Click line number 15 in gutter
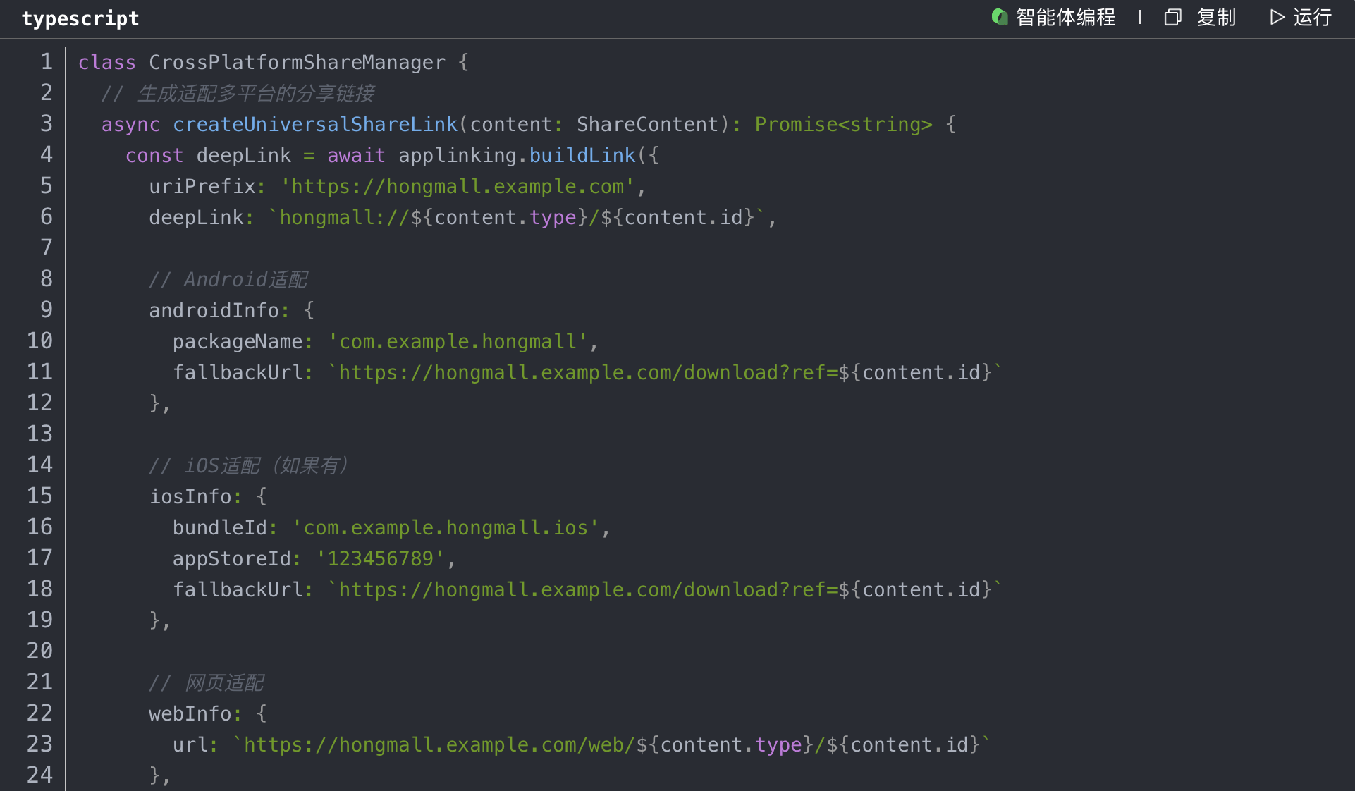Image resolution: width=1355 pixels, height=791 pixels. [40, 496]
